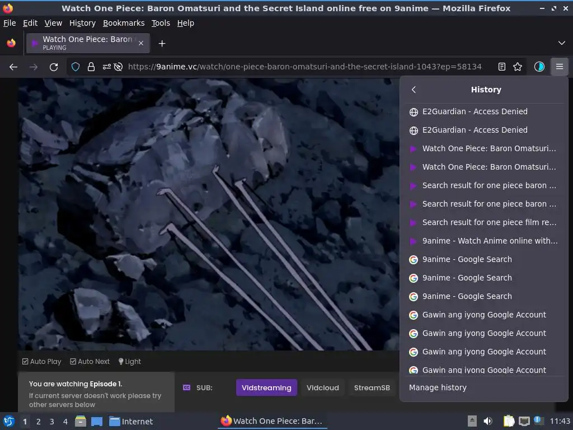Screen dimensions: 573x430
Task: Switch to virtual desktop 4
Action: (65, 422)
